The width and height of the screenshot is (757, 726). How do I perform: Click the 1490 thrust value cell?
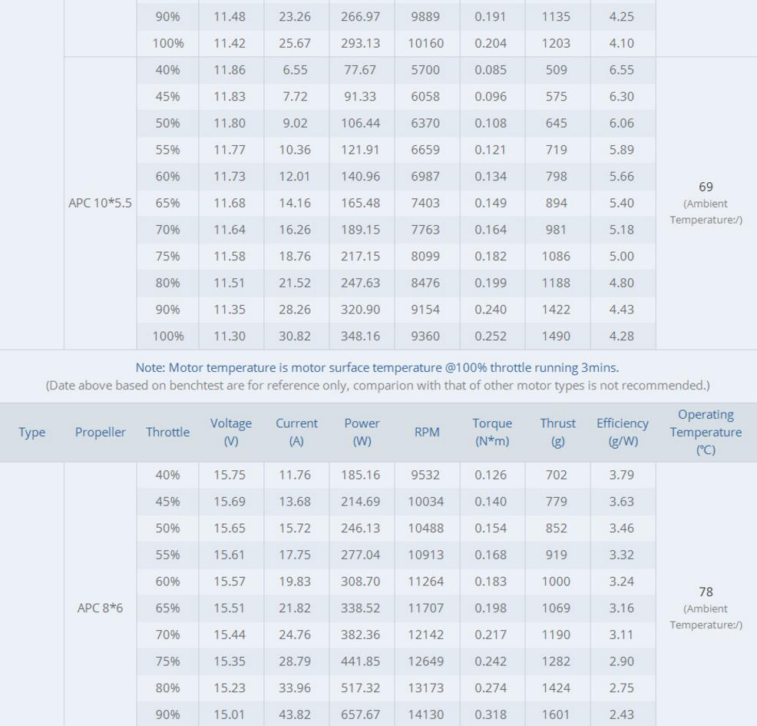click(x=556, y=336)
